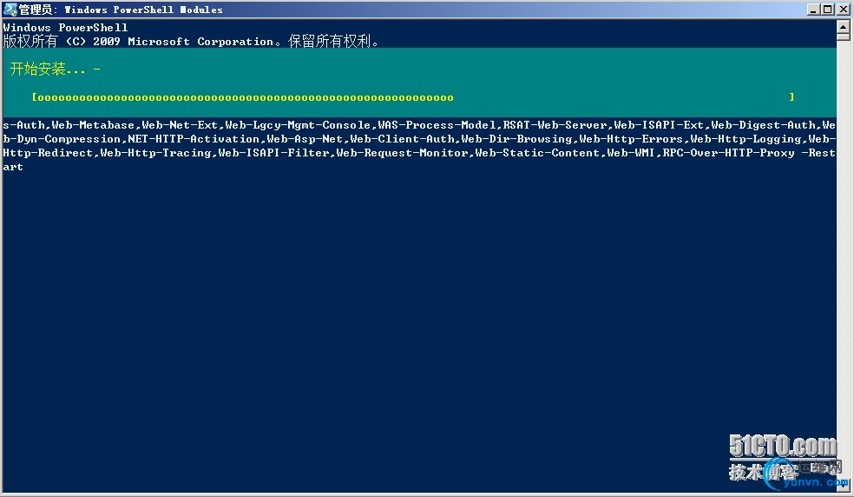The height and width of the screenshot is (497, 854).
Task: Click the Windows PowerShell header line
Action: pyautogui.click(x=65, y=28)
